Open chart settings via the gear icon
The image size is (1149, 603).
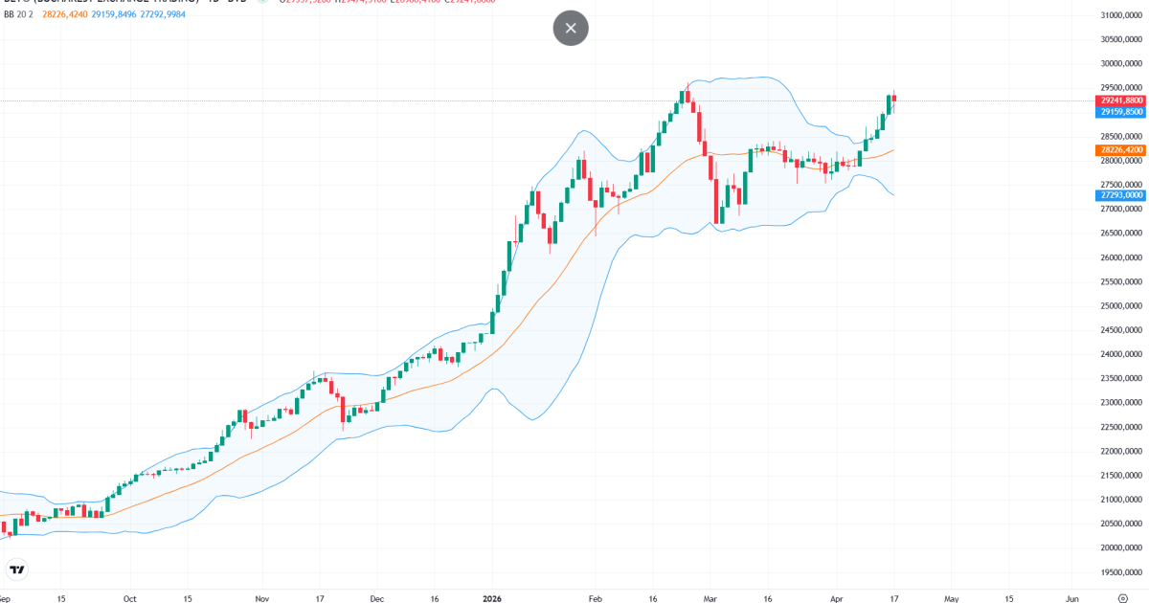1121,596
